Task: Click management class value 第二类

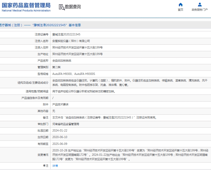Action: (x=56, y=67)
